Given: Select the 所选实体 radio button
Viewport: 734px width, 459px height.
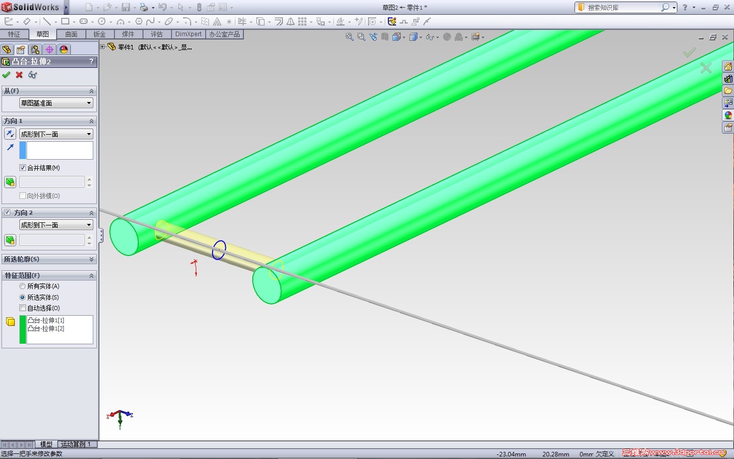Looking at the screenshot, I should coord(22,297).
